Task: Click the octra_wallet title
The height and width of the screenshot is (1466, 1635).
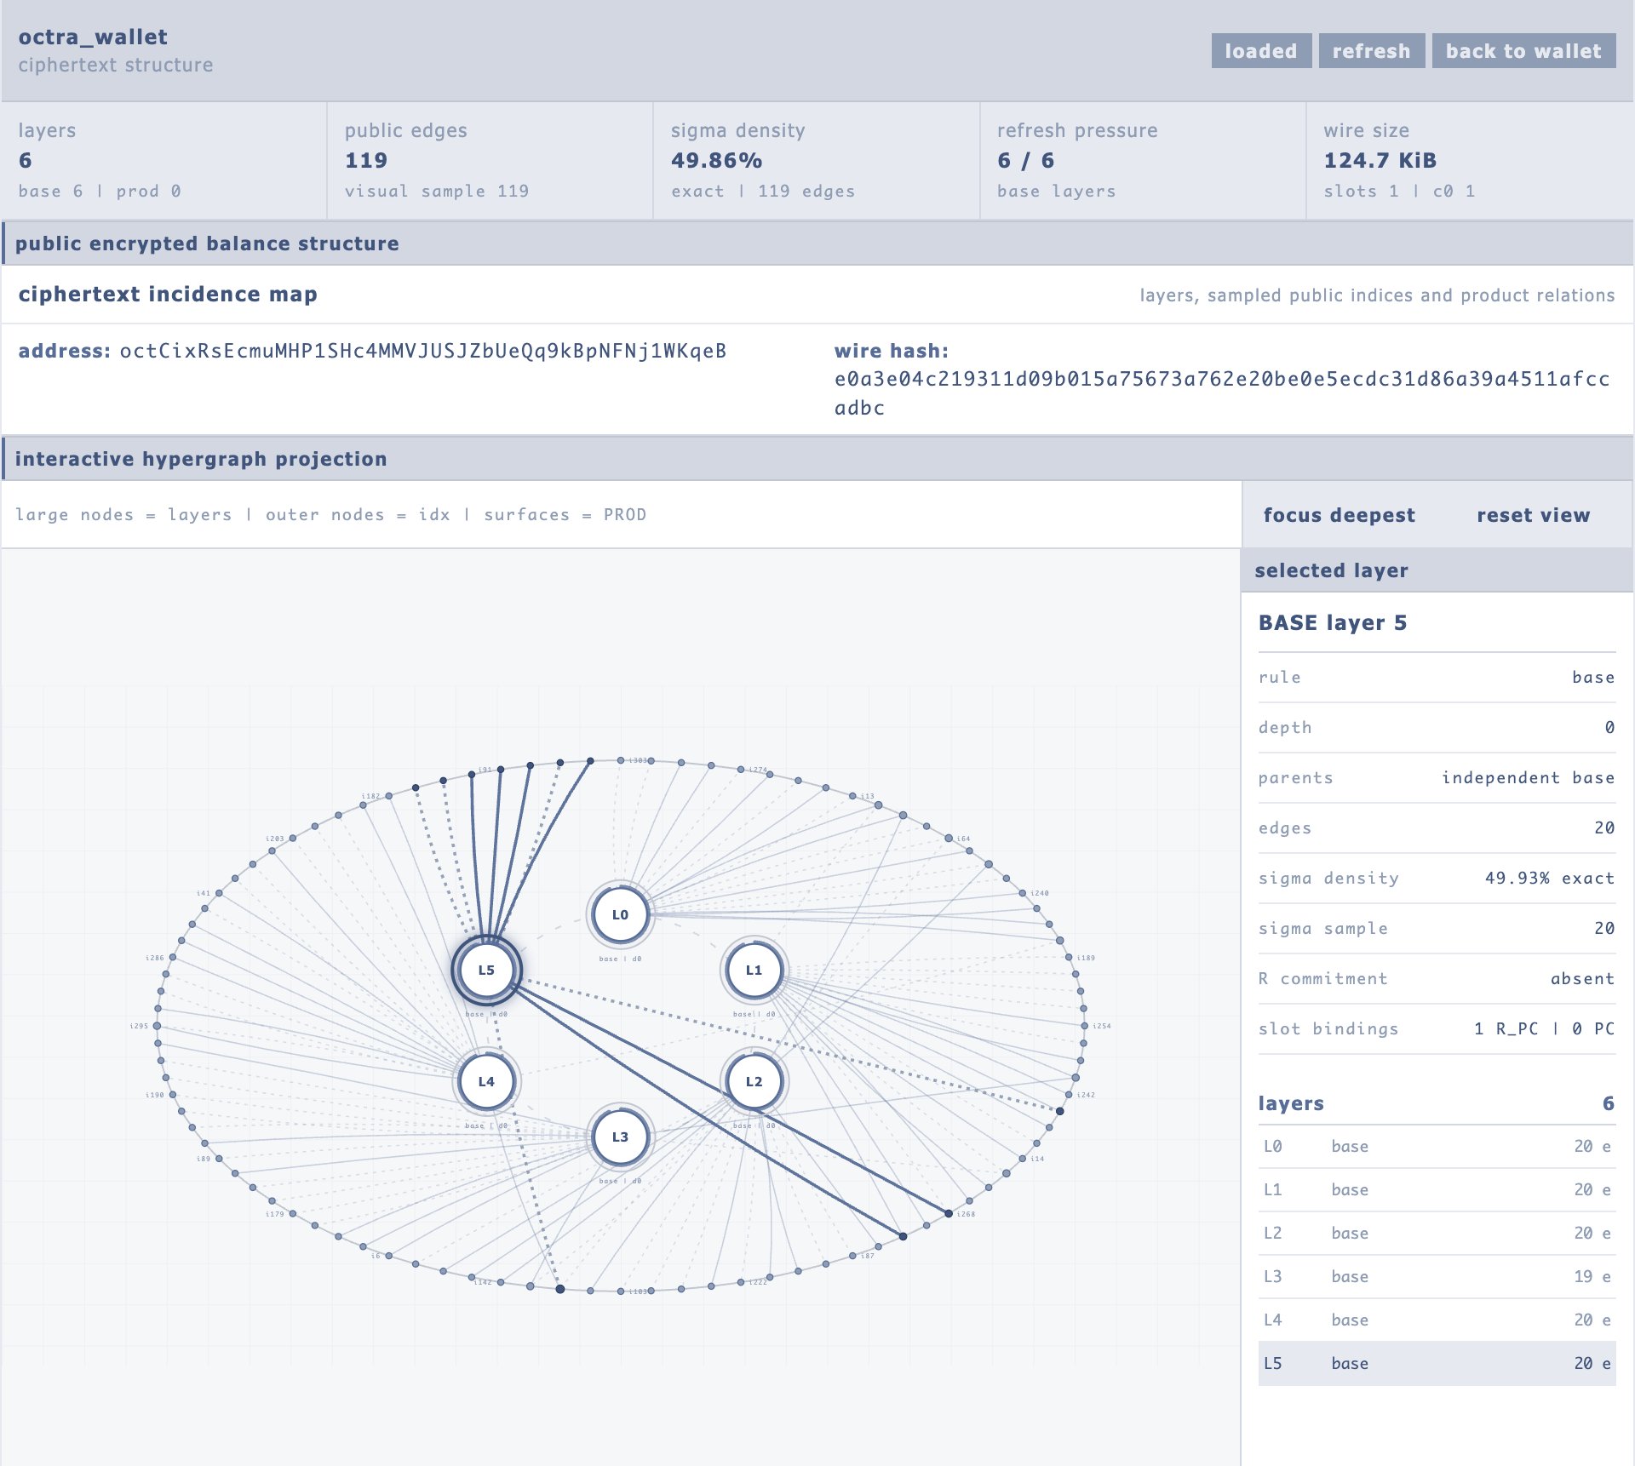Action: 93,37
